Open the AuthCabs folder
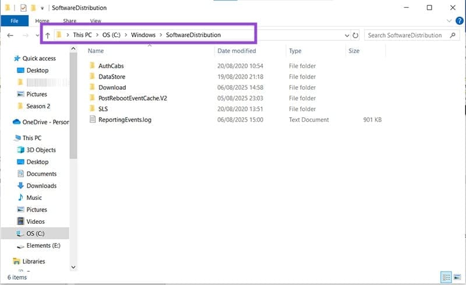The width and height of the screenshot is (466, 285). pos(111,66)
